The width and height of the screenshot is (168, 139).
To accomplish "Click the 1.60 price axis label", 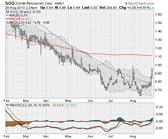I will click(158, 14).
